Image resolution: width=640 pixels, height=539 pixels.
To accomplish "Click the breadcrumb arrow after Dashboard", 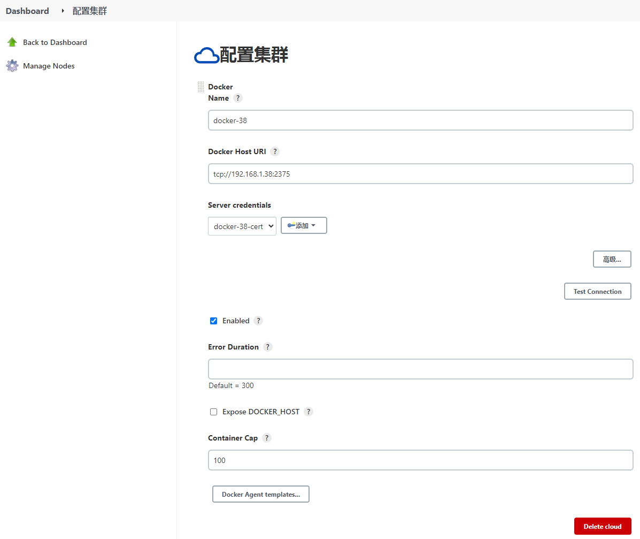I will 63,11.
